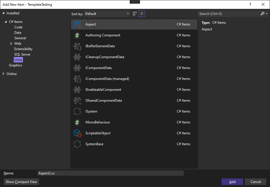270x187 pixels.
Task: Click the search magnifier icon
Action: coord(262,13)
